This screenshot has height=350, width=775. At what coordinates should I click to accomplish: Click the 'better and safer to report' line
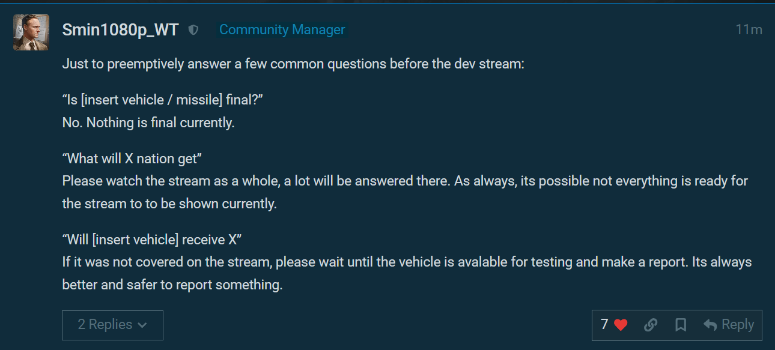click(x=172, y=285)
